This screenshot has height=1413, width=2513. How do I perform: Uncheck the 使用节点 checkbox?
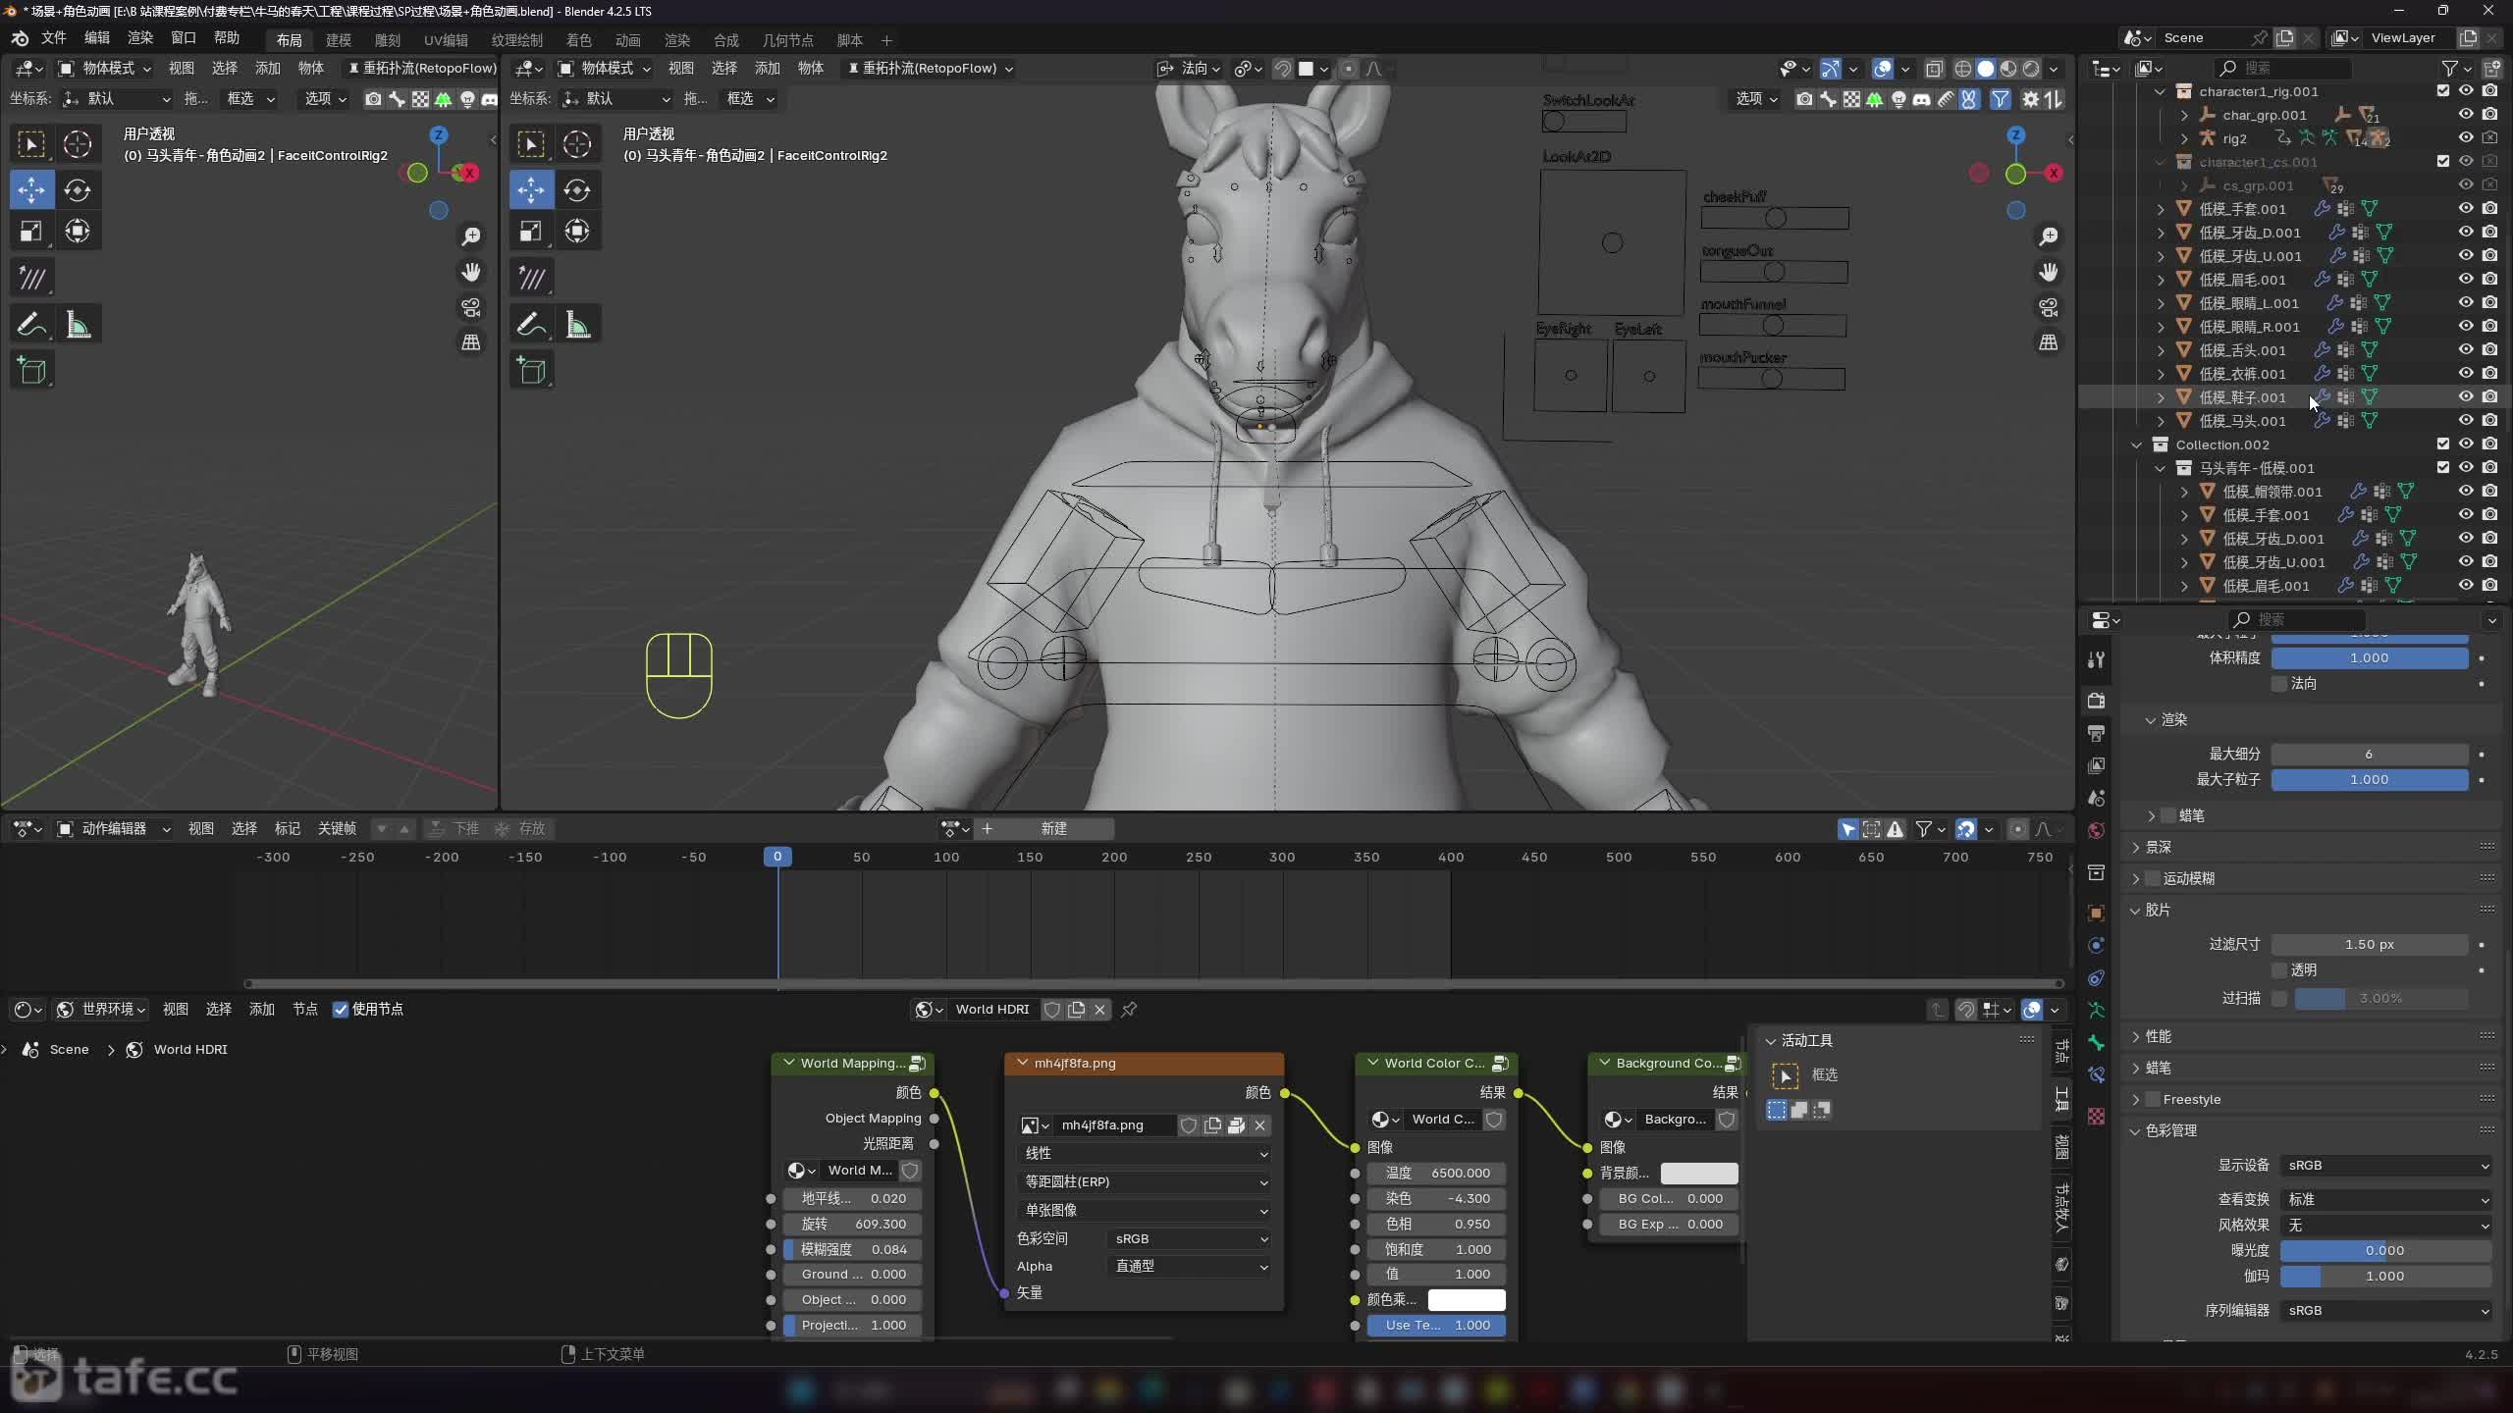[341, 1010]
